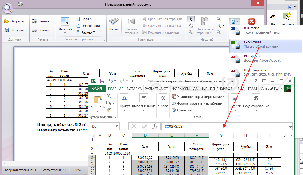The height and width of the screenshot is (175, 303).
Task: Open Форматировать как таблицу menu
Action: coord(198,103)
